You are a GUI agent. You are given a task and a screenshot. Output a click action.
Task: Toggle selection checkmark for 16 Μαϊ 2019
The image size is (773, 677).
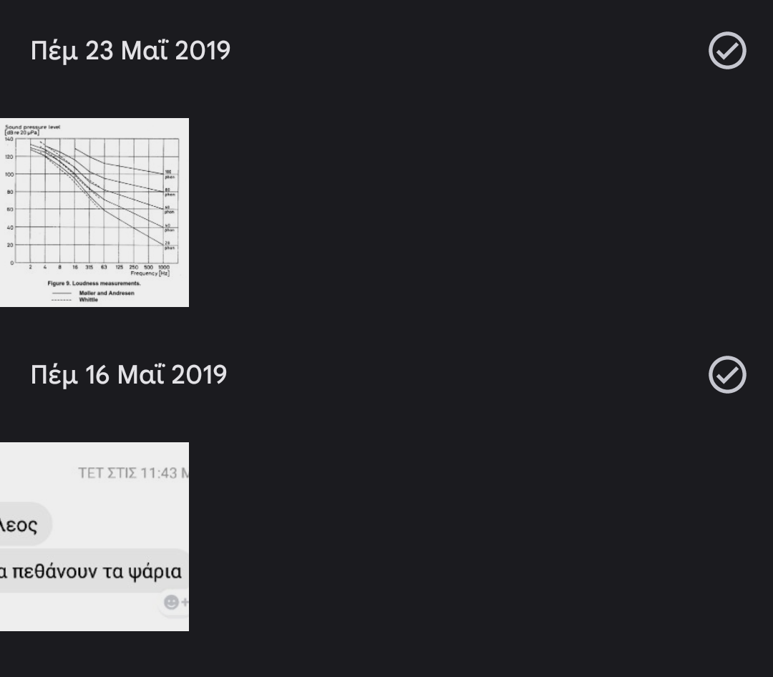point(727,375)
